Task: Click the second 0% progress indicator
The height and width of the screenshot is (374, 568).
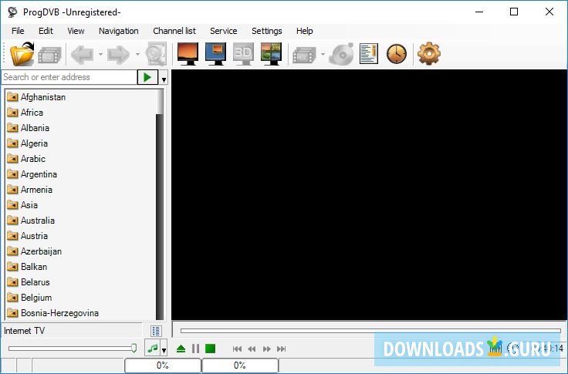Action: coord(240,366)
